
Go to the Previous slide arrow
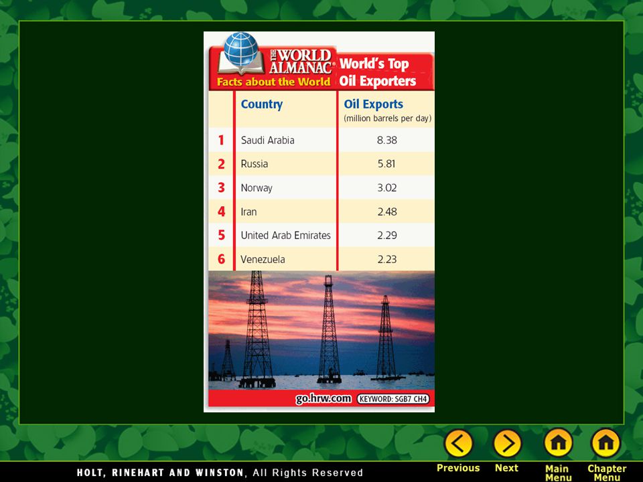458,443
